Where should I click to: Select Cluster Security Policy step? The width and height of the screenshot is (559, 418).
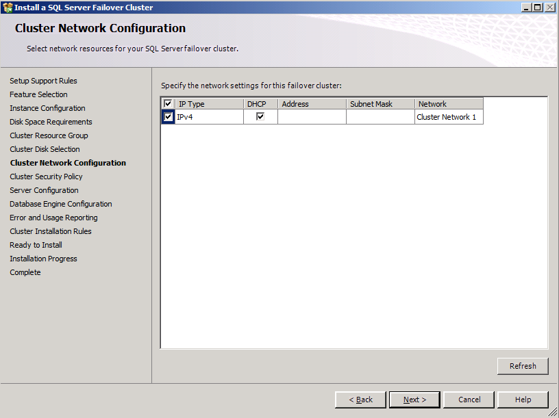pos(46,177)
